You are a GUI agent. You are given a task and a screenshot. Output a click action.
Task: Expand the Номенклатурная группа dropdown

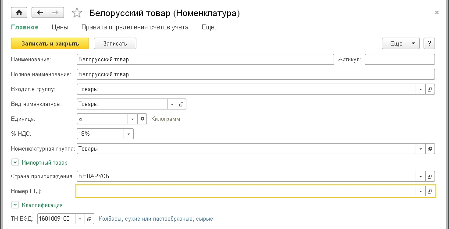click(420, 149)
